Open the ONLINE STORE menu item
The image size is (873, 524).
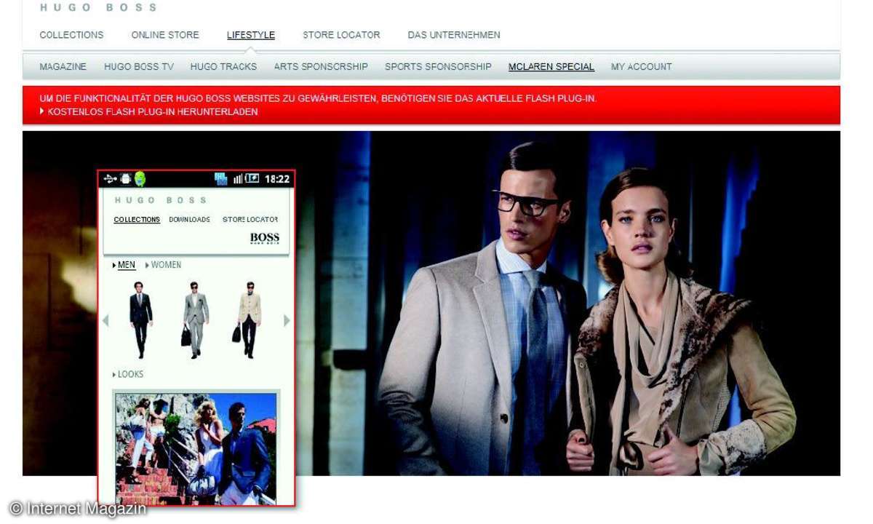[x=165, y=35]
